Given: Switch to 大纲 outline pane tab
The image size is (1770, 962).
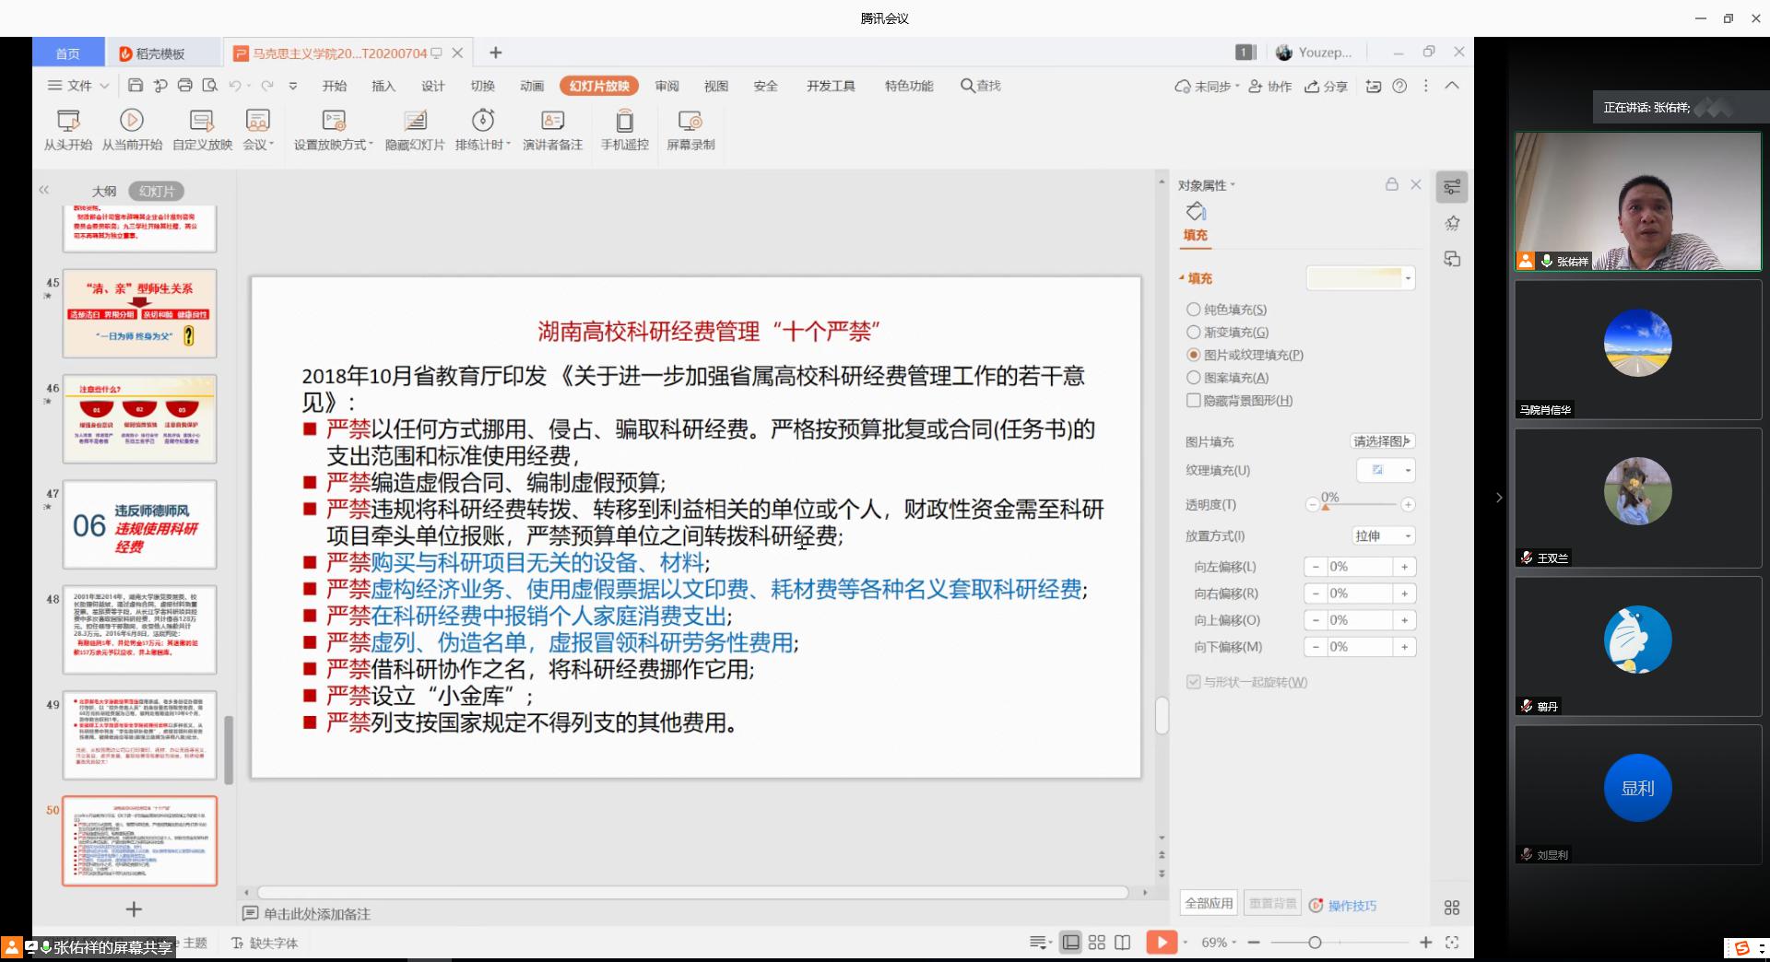Looking at the screenshot, I should (x=103, y=192).
